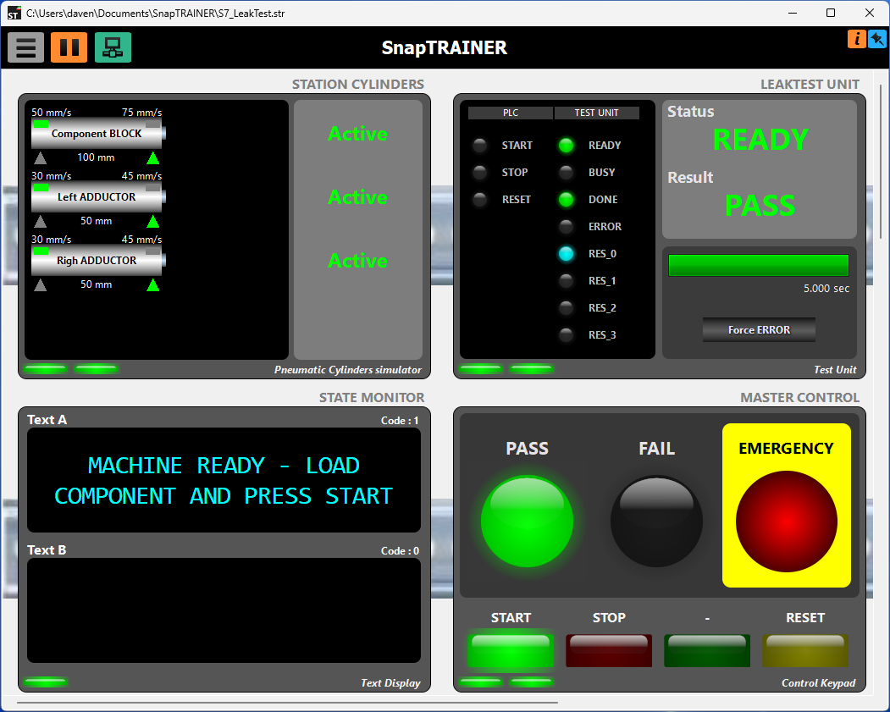Click the yellow RESET keypad button
Screen dimensions: 890x712
click(804, 651)
